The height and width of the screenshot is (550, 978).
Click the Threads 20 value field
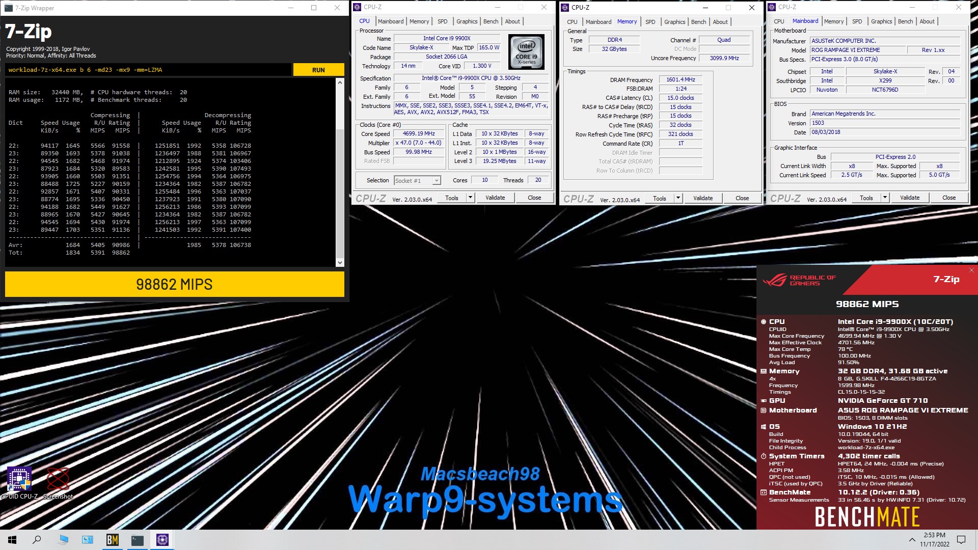click(538, 180)
